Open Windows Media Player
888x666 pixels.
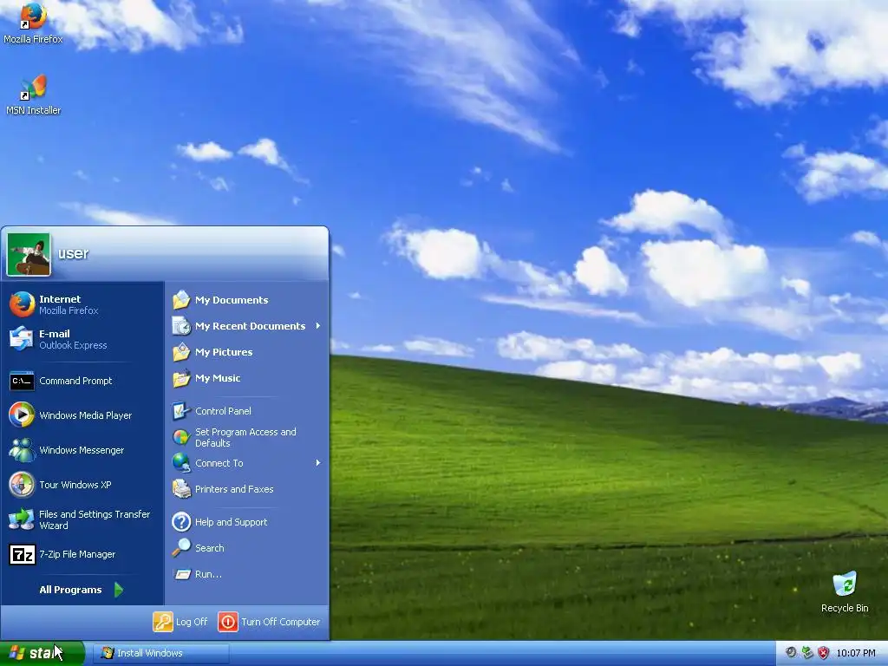click(82, 415)
